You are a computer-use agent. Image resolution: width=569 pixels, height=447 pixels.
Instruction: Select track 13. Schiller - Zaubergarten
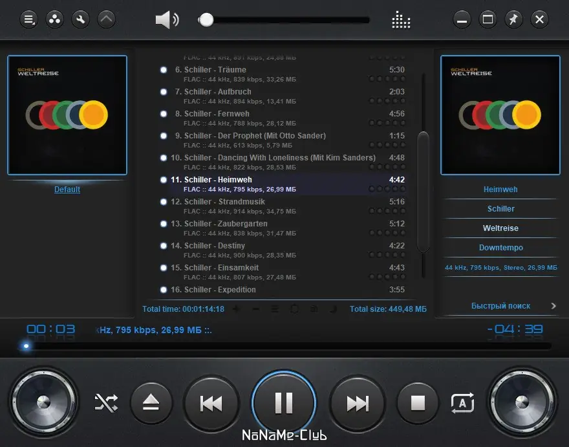289,228
